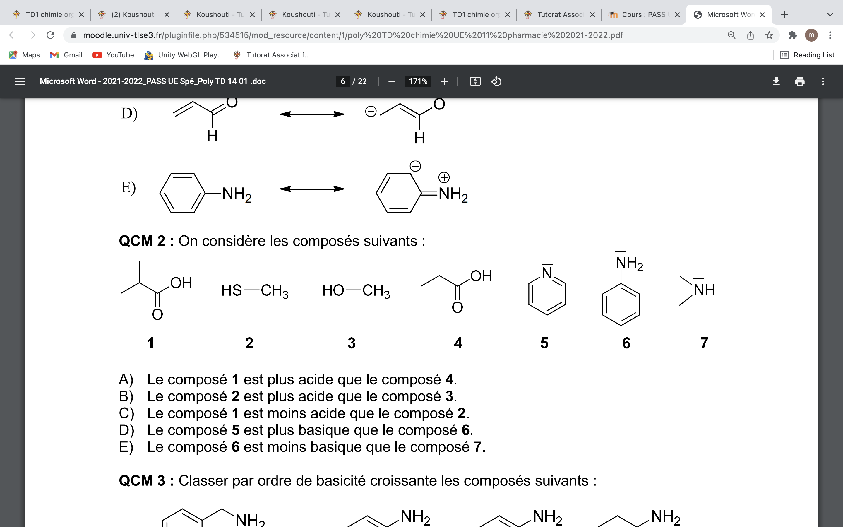843x527 pixels.
Task: Expand the tab search chevron
Action: (830, 15)
